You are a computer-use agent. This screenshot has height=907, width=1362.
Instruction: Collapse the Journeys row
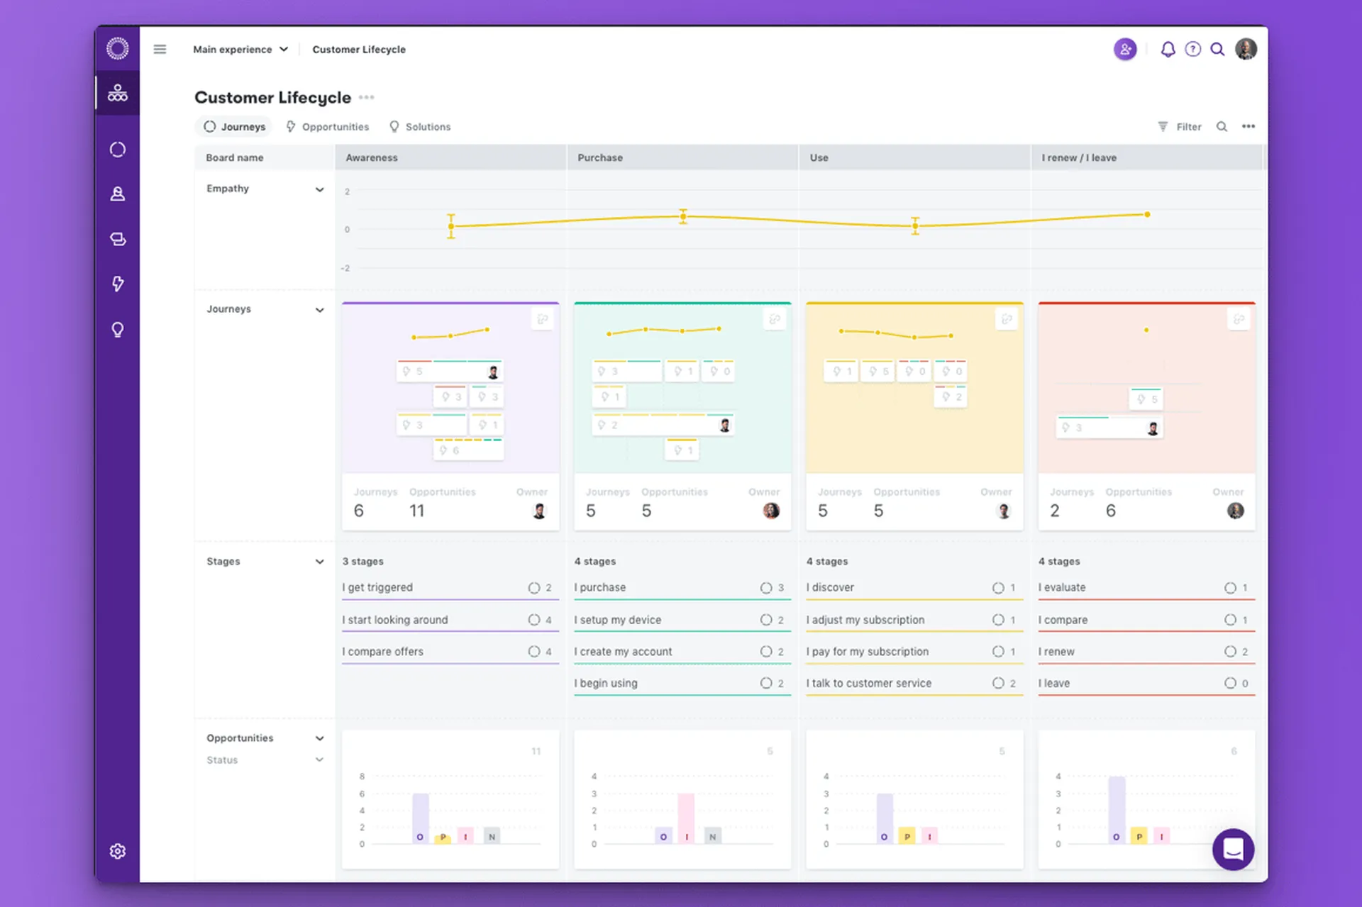tap(319, 310)
